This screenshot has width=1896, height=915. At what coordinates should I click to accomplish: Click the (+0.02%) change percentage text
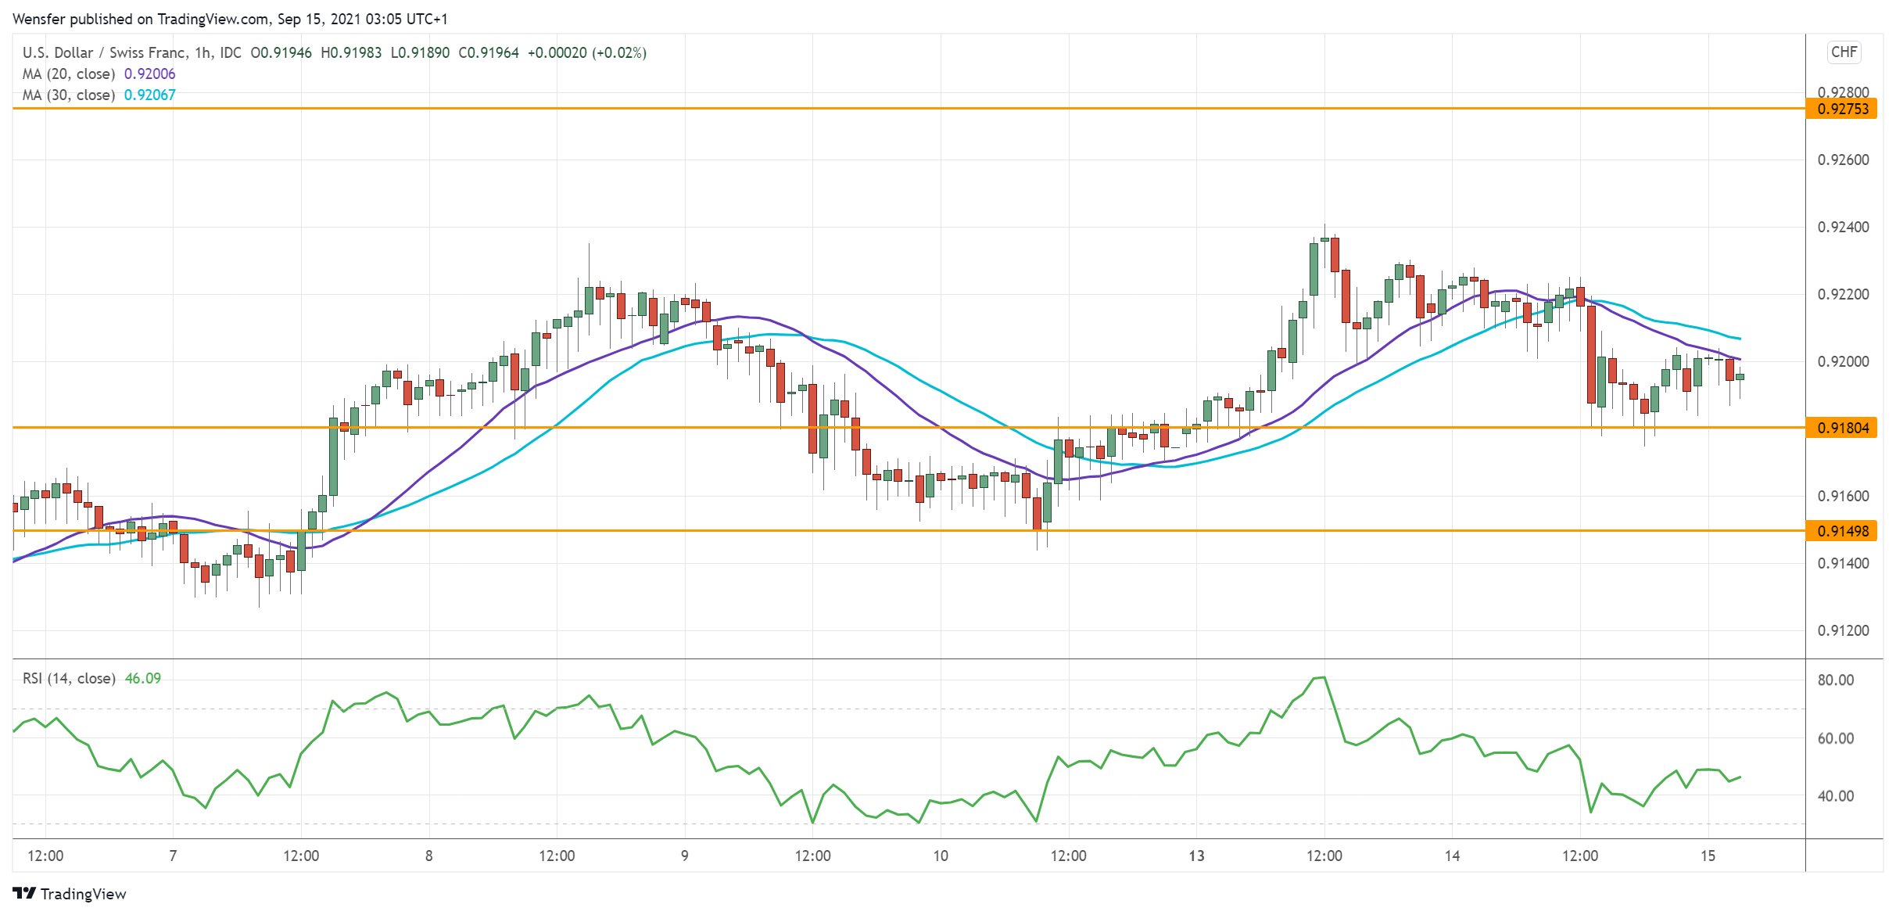tap(622, 52)
